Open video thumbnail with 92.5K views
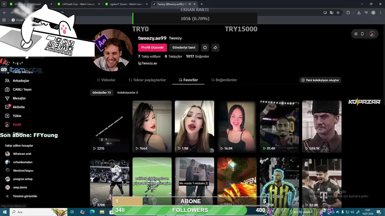 (322, 183)
